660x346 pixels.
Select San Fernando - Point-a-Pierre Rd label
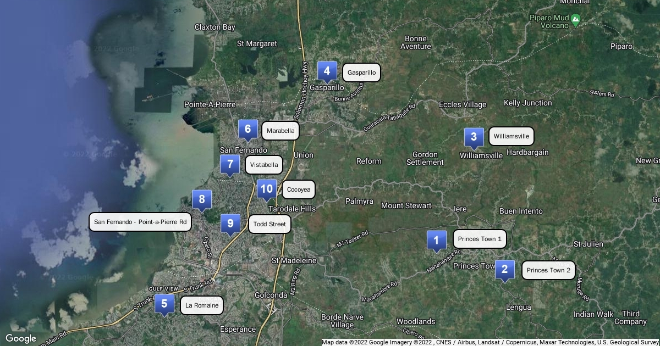click(x=140, y=222)
